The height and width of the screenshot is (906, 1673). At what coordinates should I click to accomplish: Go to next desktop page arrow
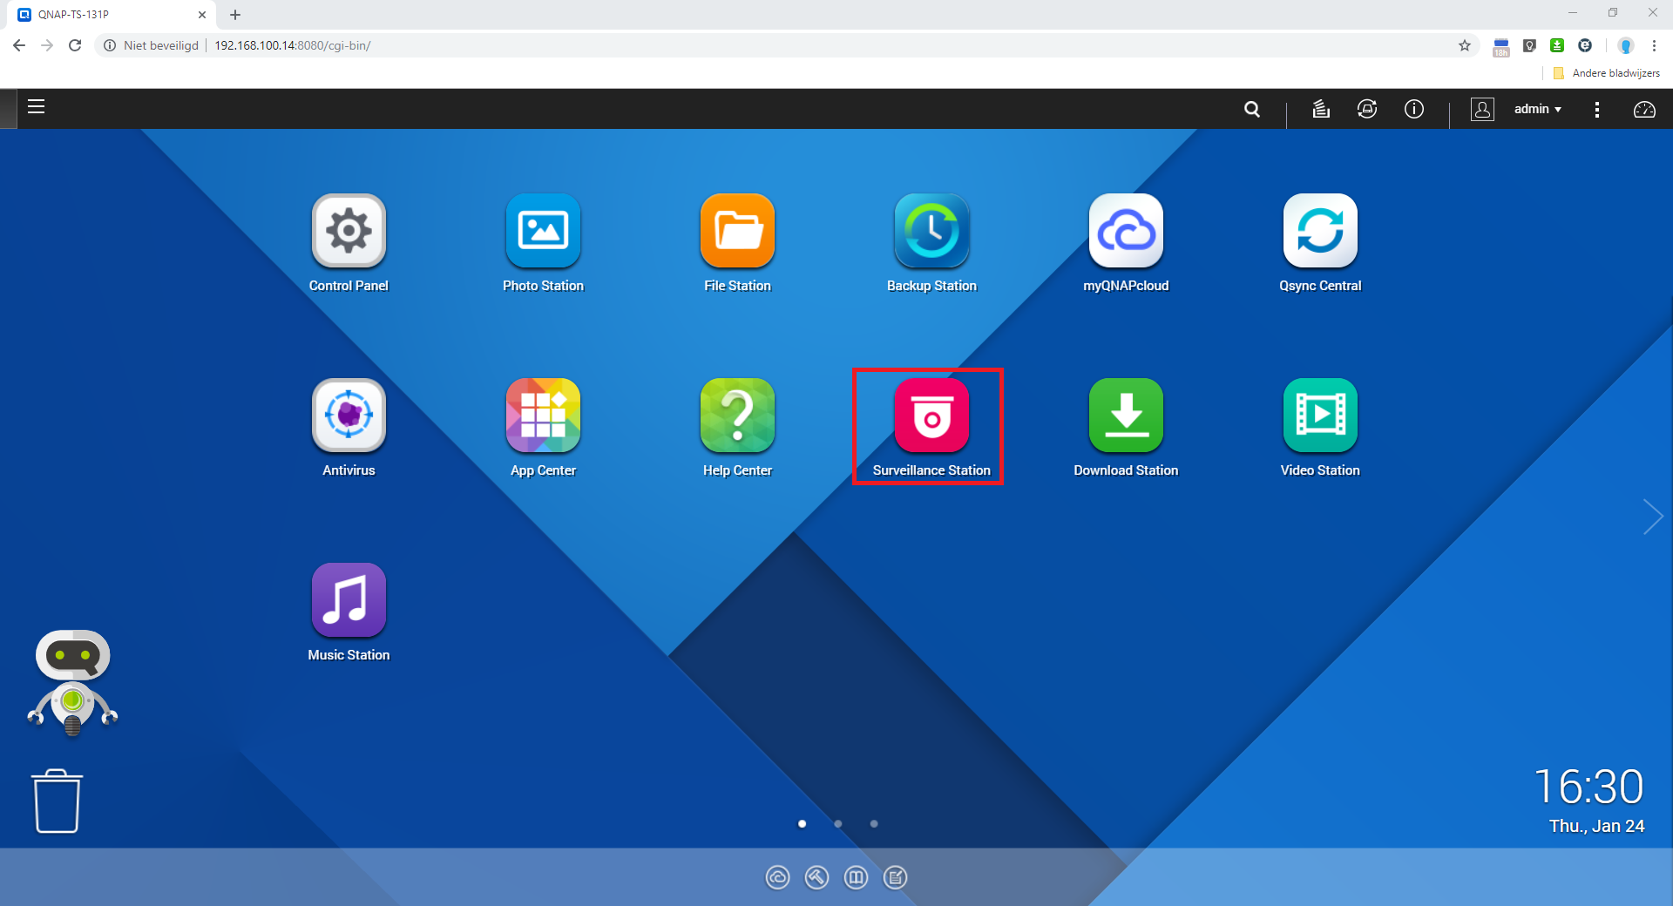pos(1652,517)
